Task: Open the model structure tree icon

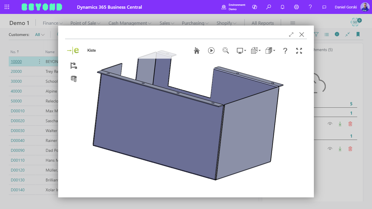Action: point(74,66)
